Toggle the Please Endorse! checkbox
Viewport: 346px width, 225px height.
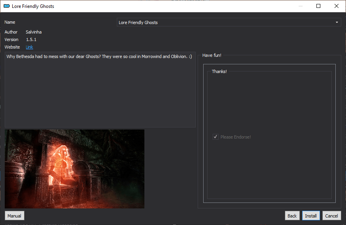pyautogui.click(x=215, y=137)
